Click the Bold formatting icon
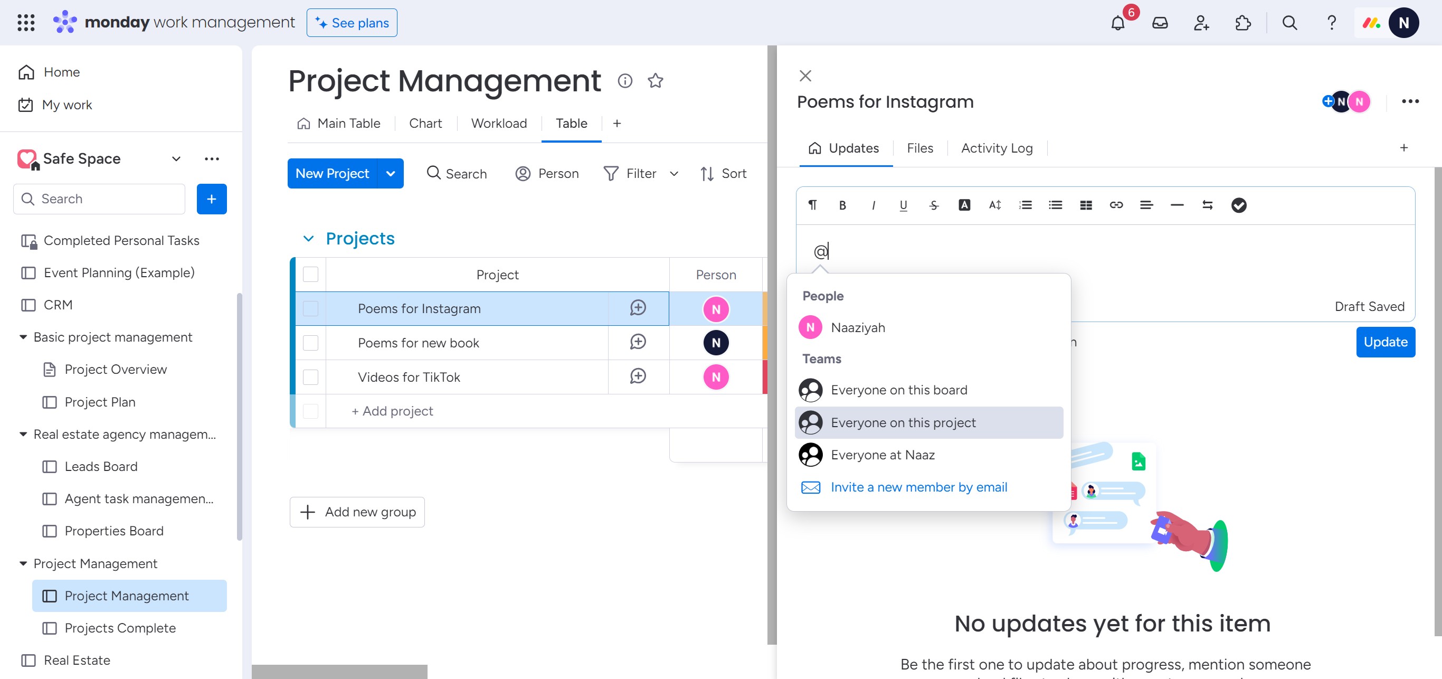Image resolution: width=1442 pixels, height=679 pixels. coord(842,205)
